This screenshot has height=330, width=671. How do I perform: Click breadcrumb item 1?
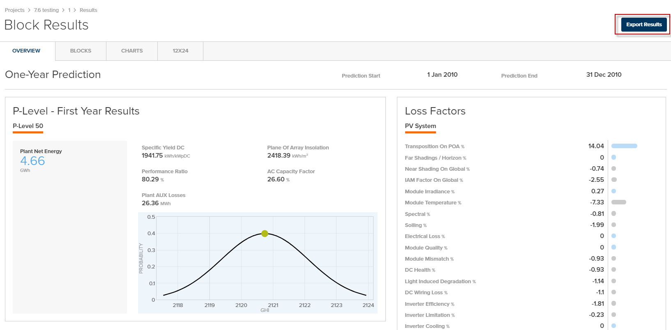[69, 10]
